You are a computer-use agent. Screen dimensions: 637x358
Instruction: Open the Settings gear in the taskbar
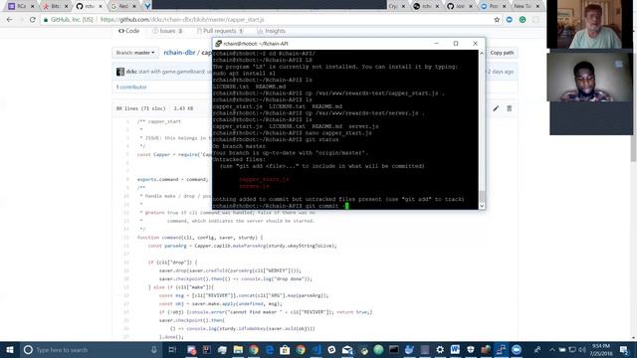coord(440,349)
